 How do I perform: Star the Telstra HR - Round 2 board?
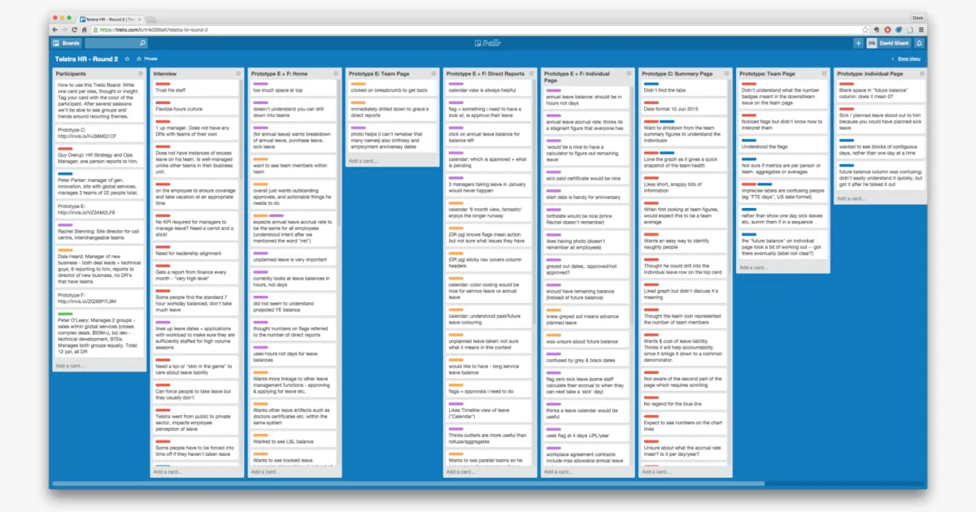tap(126, 59)
